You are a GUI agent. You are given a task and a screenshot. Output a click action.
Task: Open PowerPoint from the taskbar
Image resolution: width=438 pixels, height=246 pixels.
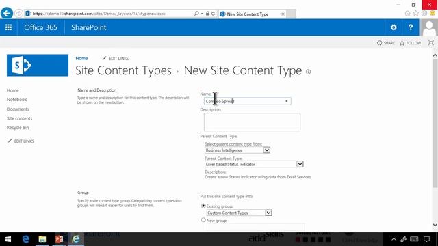(59, 239)
